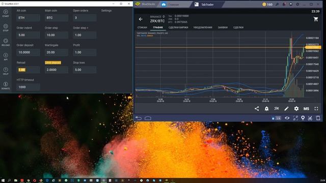Switch to СДЕЛКИ tab
Viewport: 326px width, 183px height.
click(x=238, y=27)
